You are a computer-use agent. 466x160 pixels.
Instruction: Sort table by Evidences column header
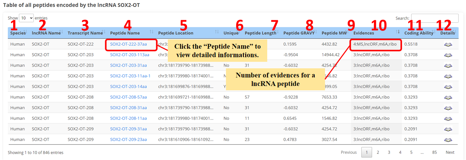pyautogui.click(x=364, y=33)
